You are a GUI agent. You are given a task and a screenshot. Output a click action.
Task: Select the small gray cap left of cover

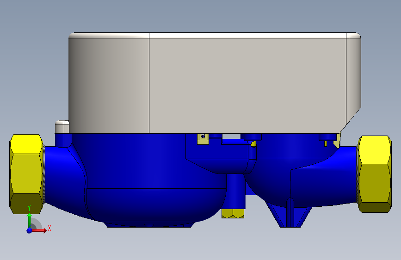point(62,127)
